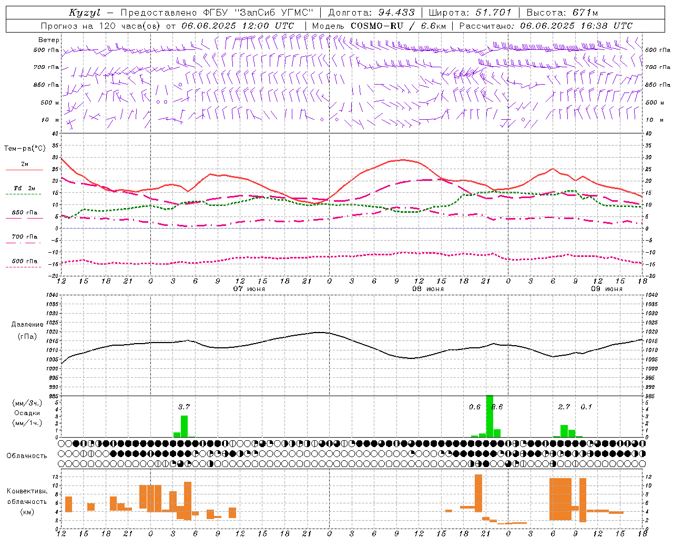Click the (км) unit under convective cloudiness
Screen dimensions: 673x538
tap(27, 512)
